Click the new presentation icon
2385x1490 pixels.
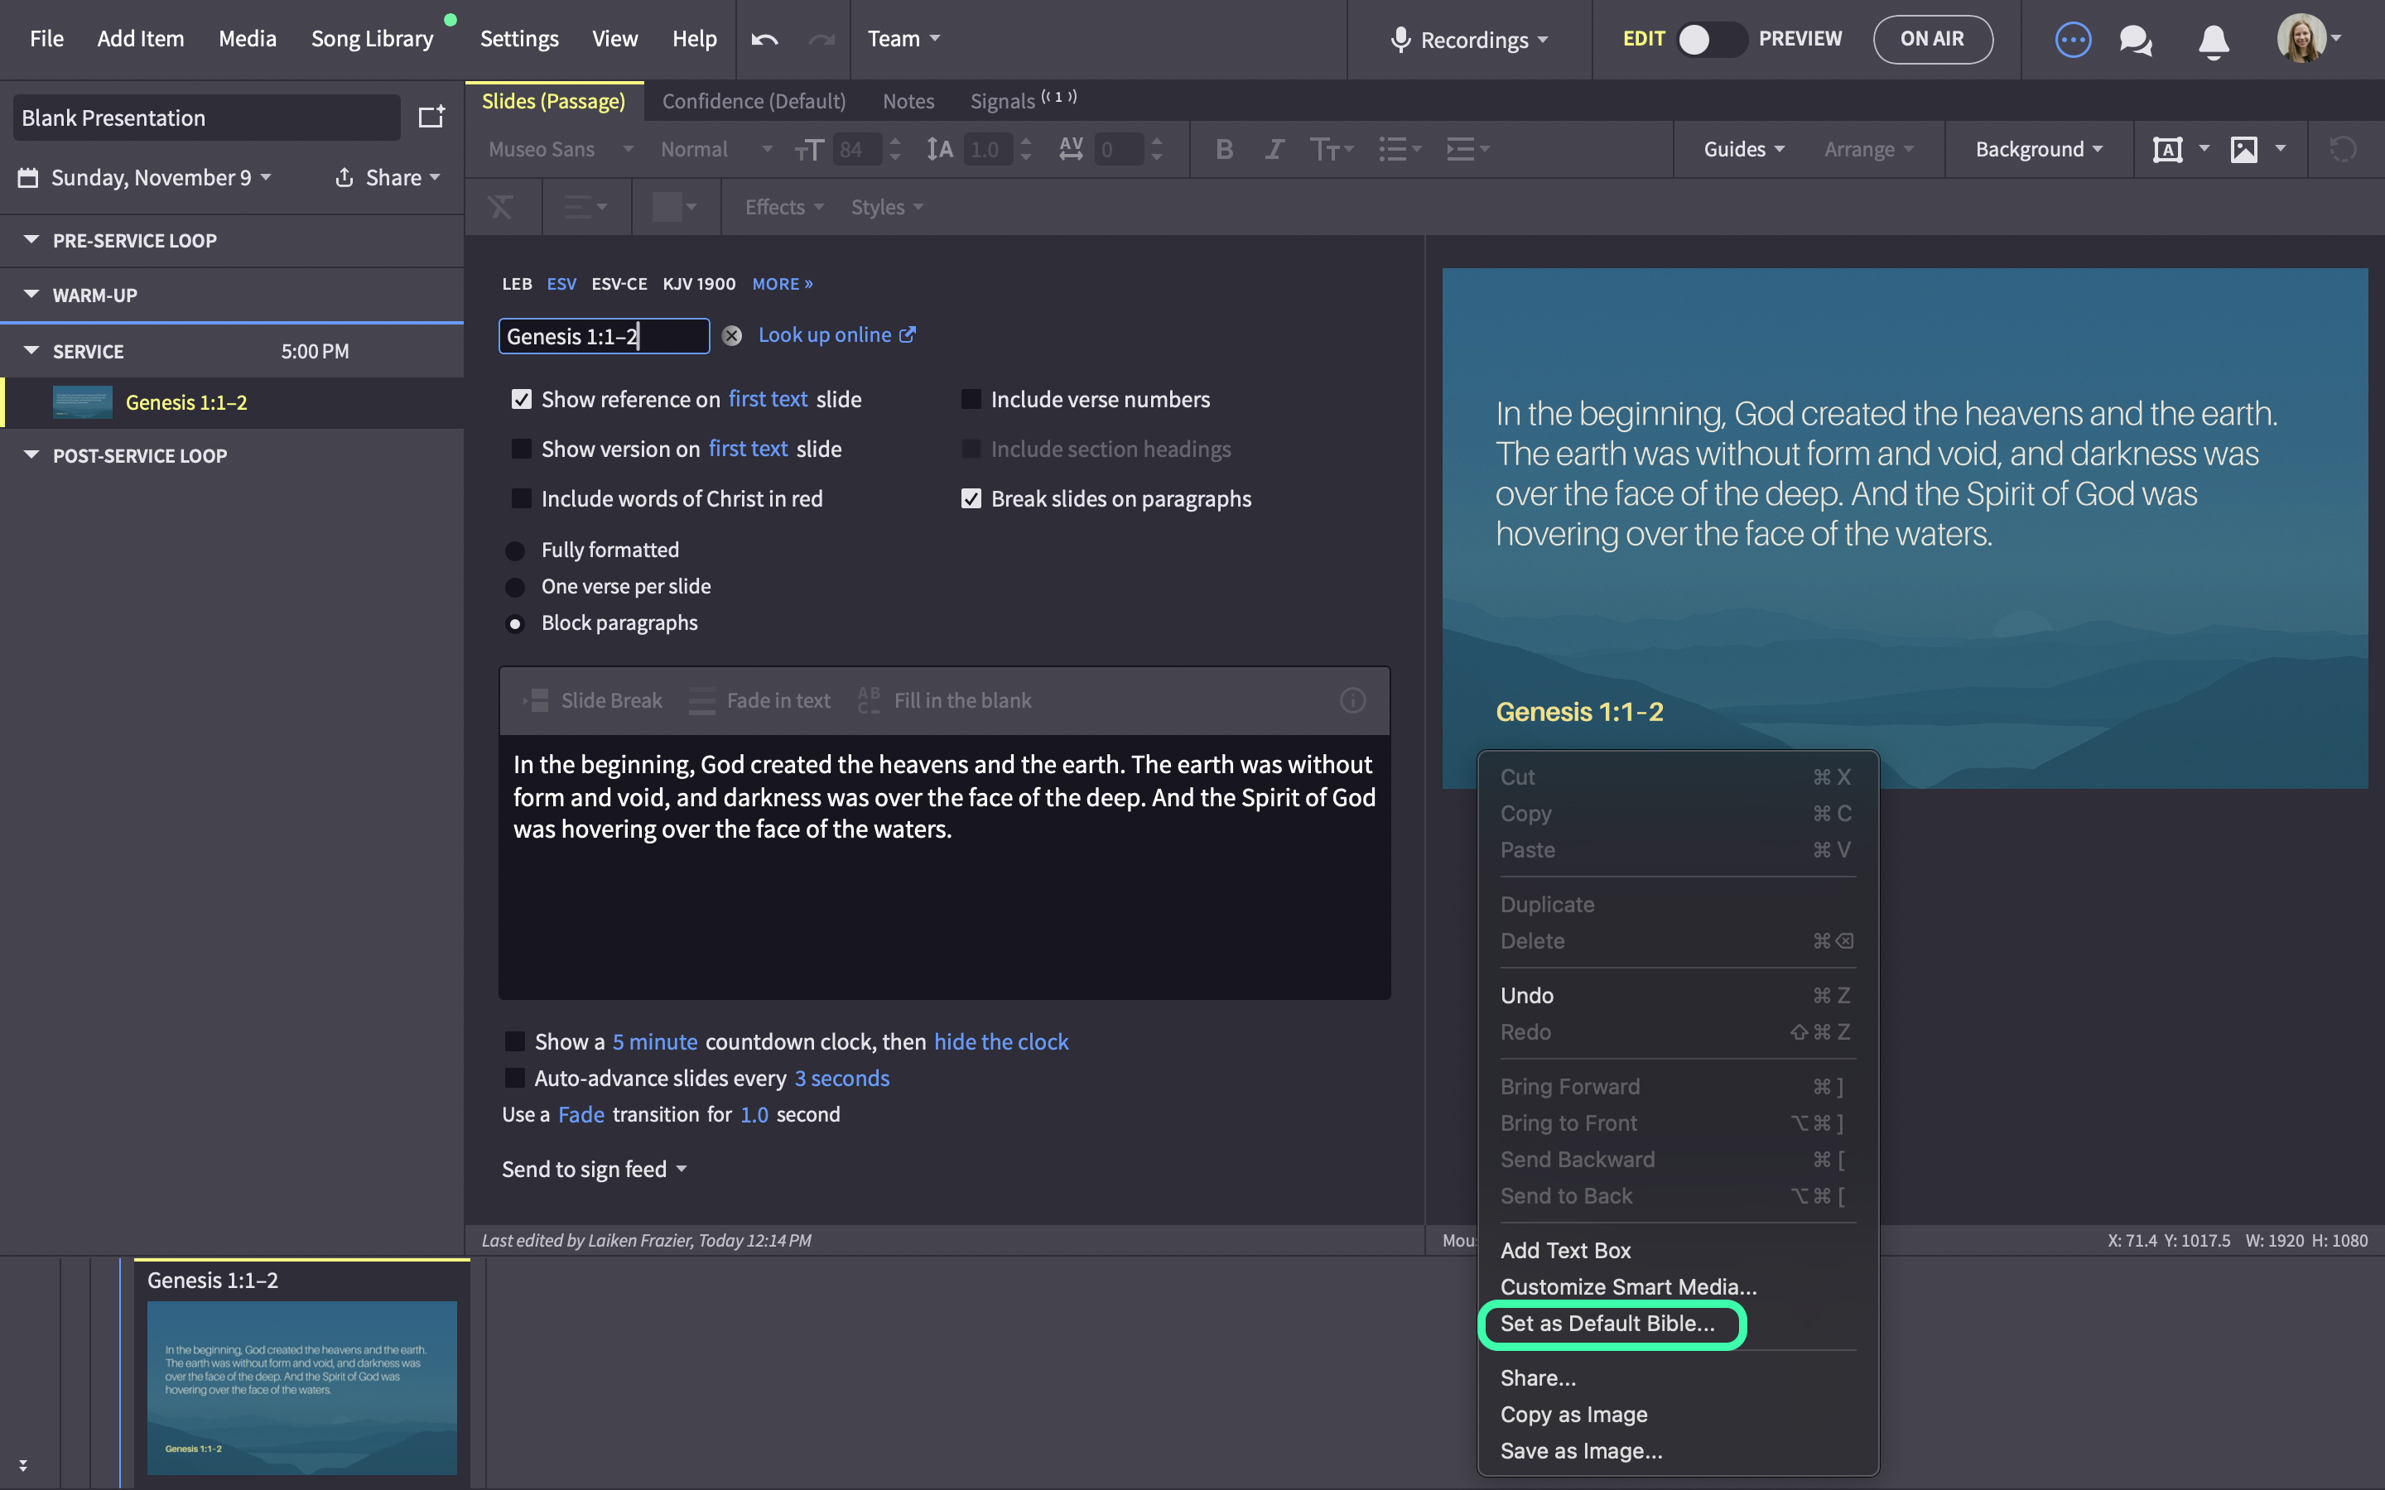point(431,118)
